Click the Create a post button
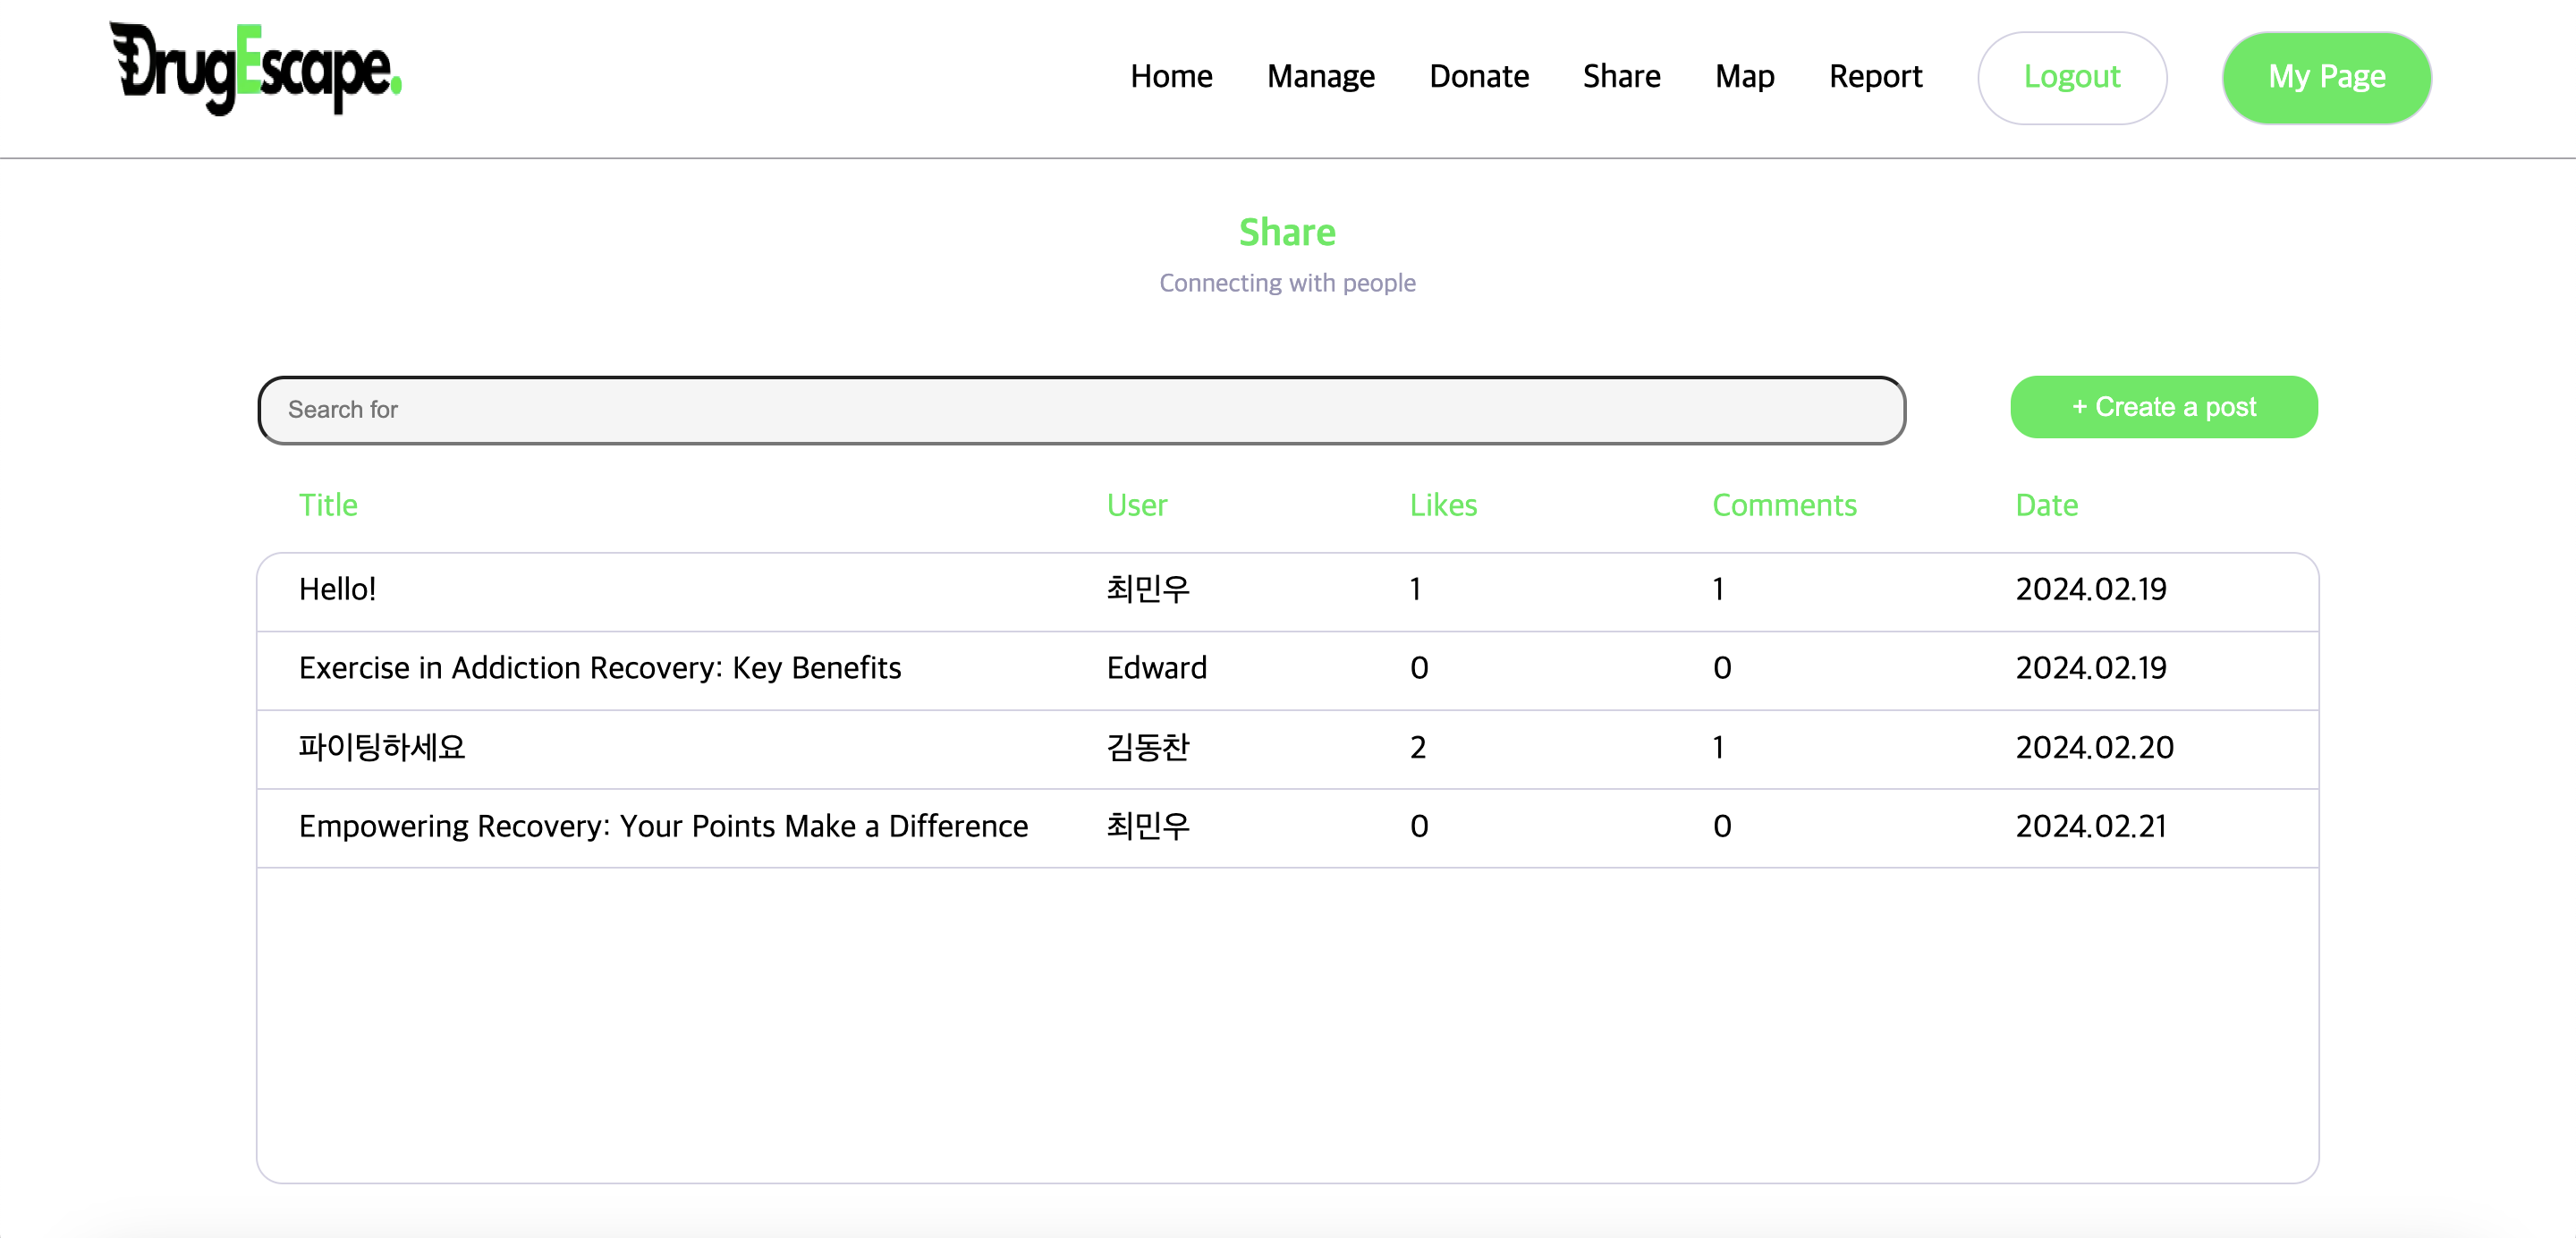The height and width of the screenshot is (1238, 2576). click(2163, 407)
